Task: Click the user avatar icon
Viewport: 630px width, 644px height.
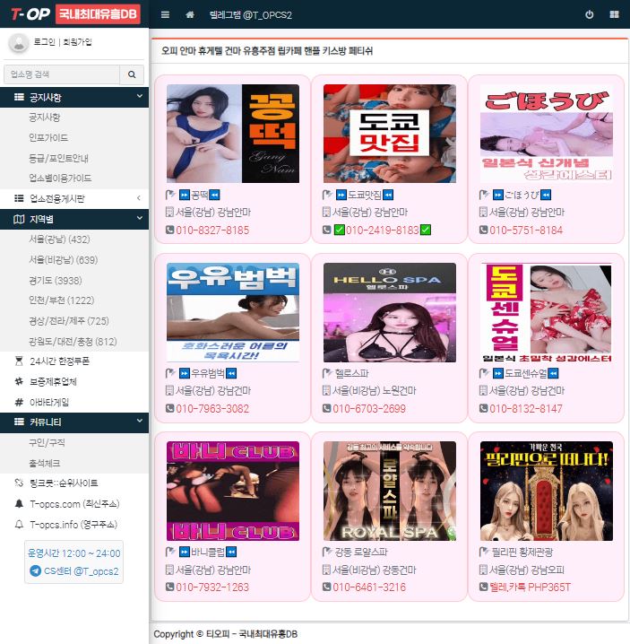Action: (19, 42)
